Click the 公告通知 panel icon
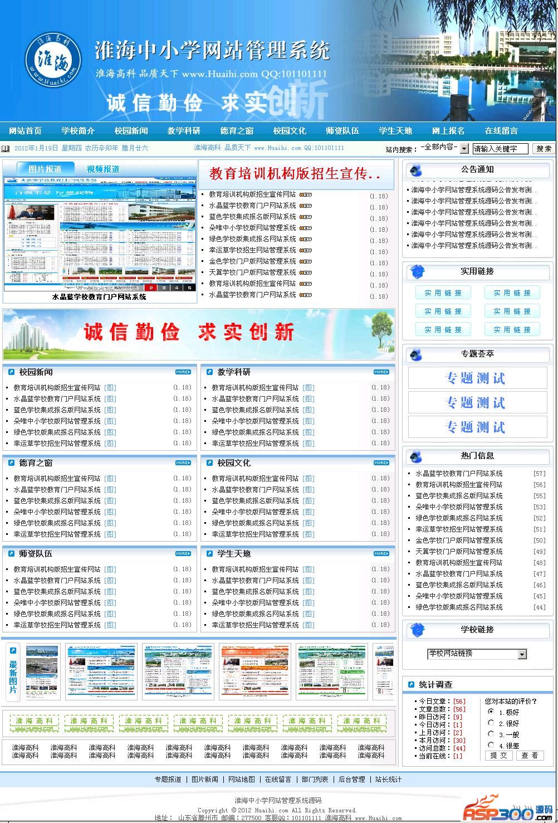The width and height of the screenshot is (558, 823). tap(416, 171)
